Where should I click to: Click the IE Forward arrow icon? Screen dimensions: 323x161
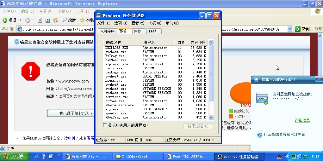tap(28, 20)
